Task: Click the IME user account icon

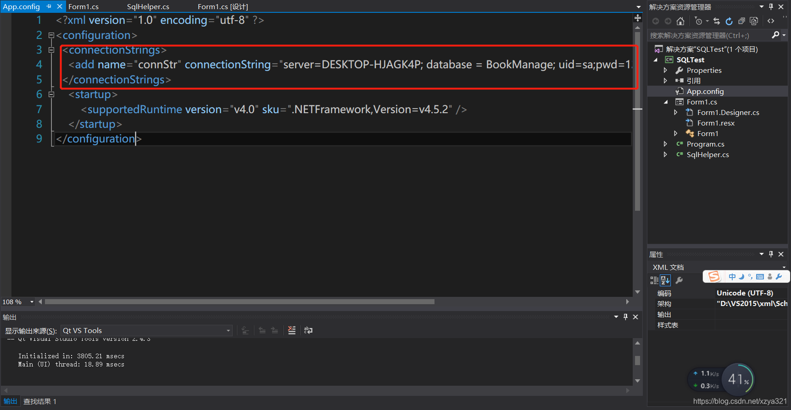Action: click(x=770, y=277)
